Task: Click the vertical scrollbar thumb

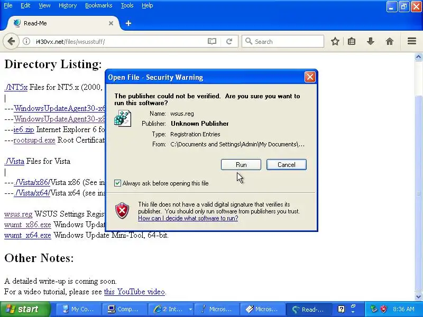Action: 418,193
